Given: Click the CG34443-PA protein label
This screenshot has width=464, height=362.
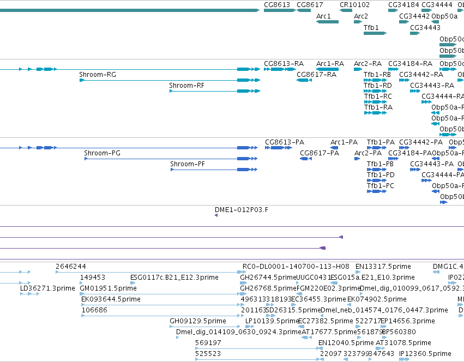Looking at the screenshot, I should pyautogui.click(x=432, y=164).
